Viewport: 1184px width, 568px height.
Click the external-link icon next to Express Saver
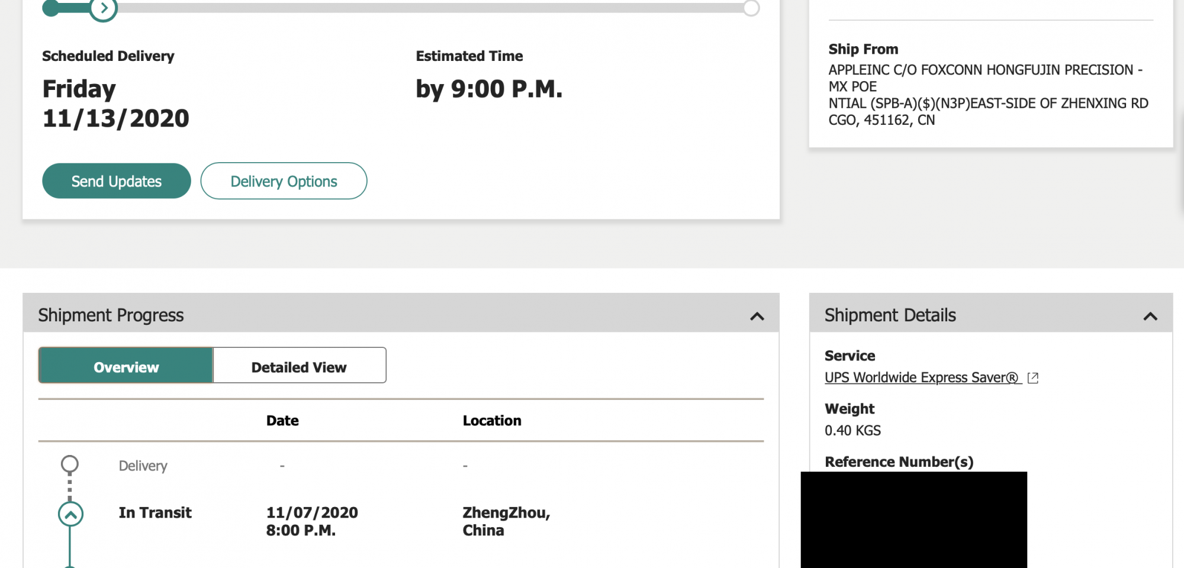(x=1033, y=377)
